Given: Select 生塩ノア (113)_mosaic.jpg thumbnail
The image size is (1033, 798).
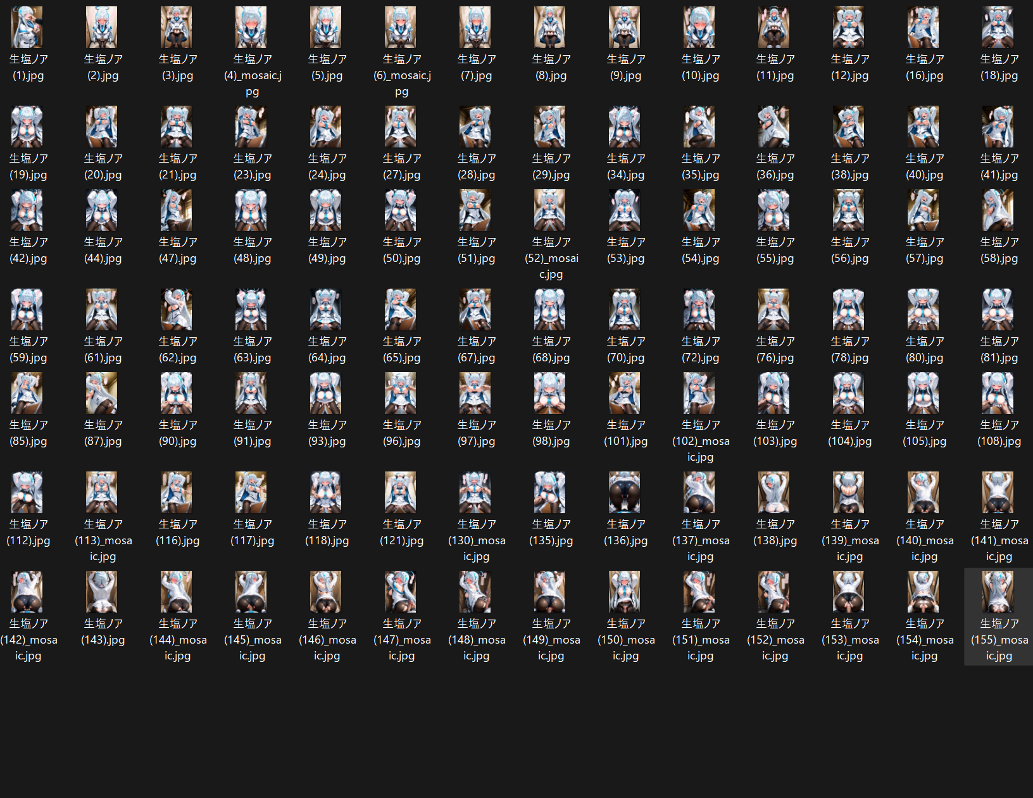Looking at the screenshot, I should click(x=103, y=492).
